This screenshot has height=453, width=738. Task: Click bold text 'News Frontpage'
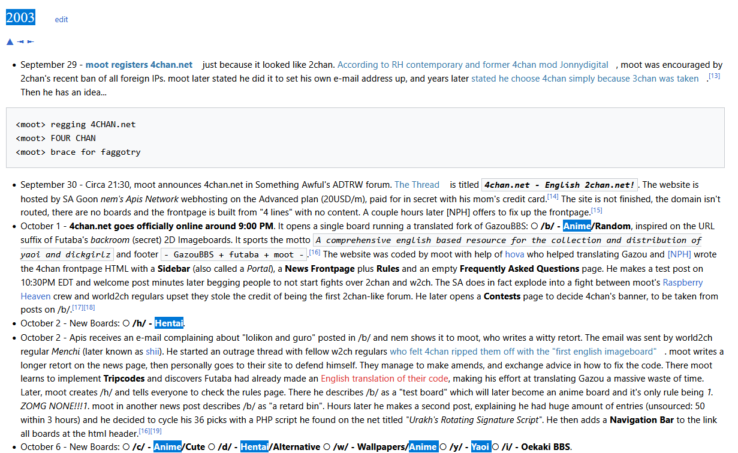tap(318, 269)
